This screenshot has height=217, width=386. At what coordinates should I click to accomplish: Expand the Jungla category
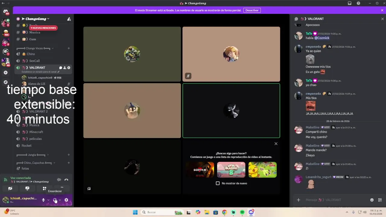coord(32,155)
